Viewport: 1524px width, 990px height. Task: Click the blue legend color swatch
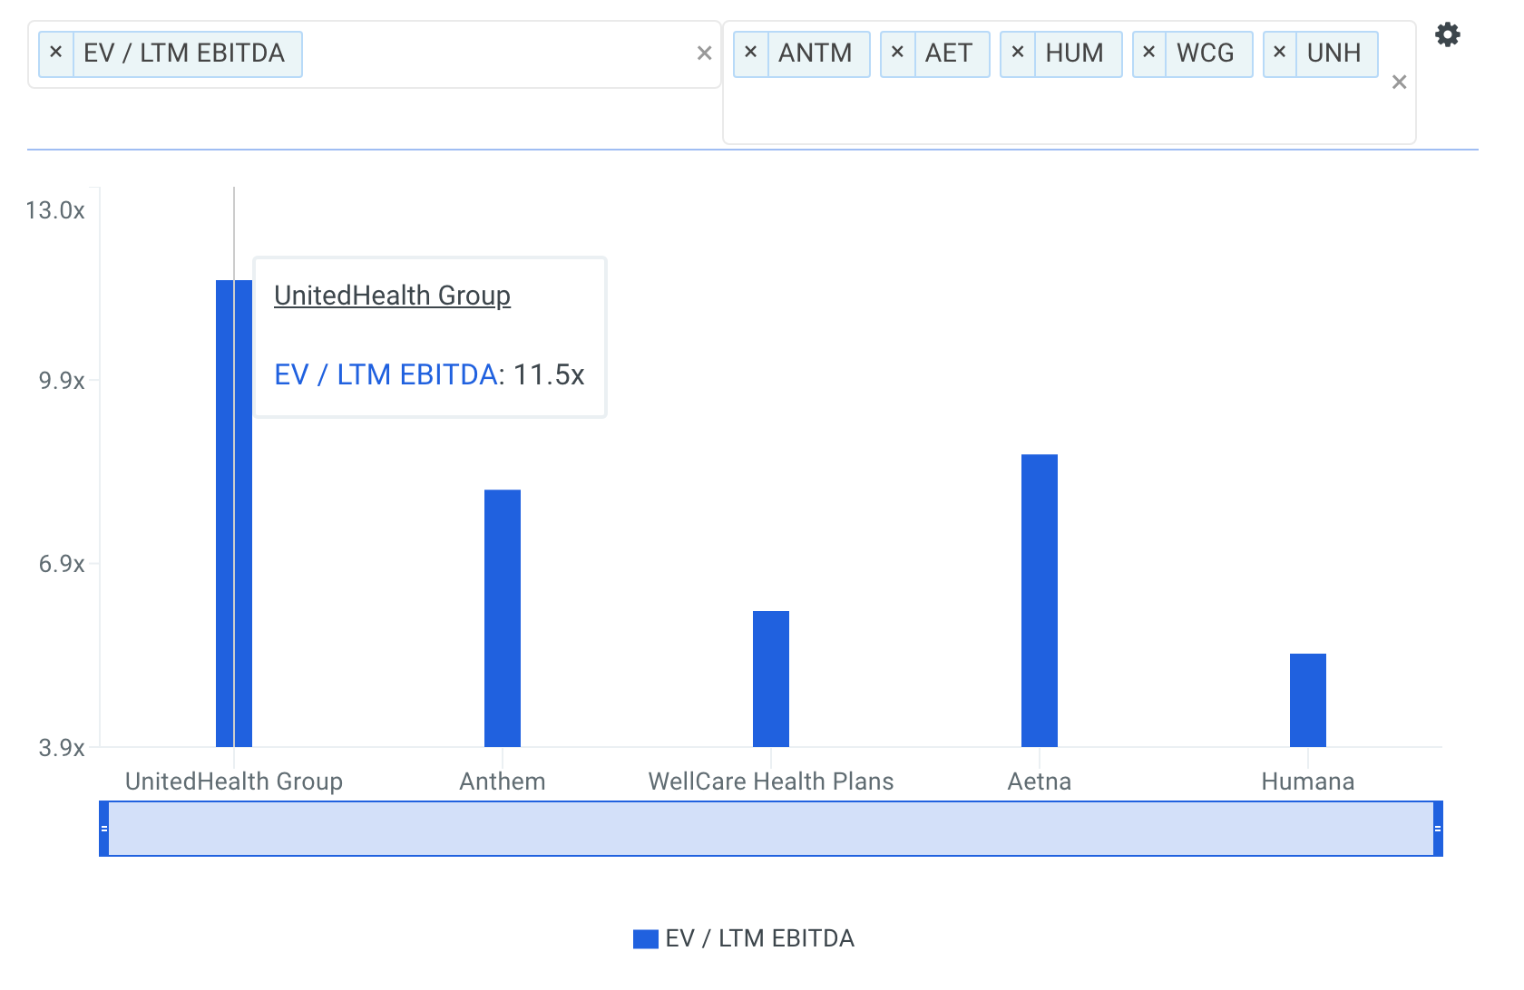(646, 939)
